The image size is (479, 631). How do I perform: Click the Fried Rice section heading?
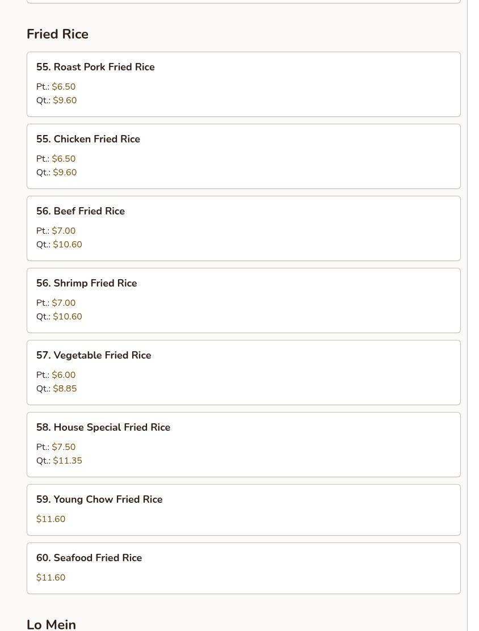click(x=57, y=34)
